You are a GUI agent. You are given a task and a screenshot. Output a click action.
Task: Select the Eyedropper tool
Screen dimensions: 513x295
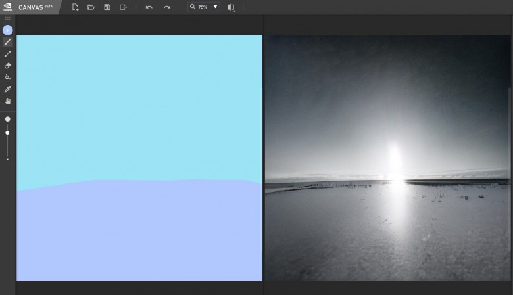coord(8,89)
